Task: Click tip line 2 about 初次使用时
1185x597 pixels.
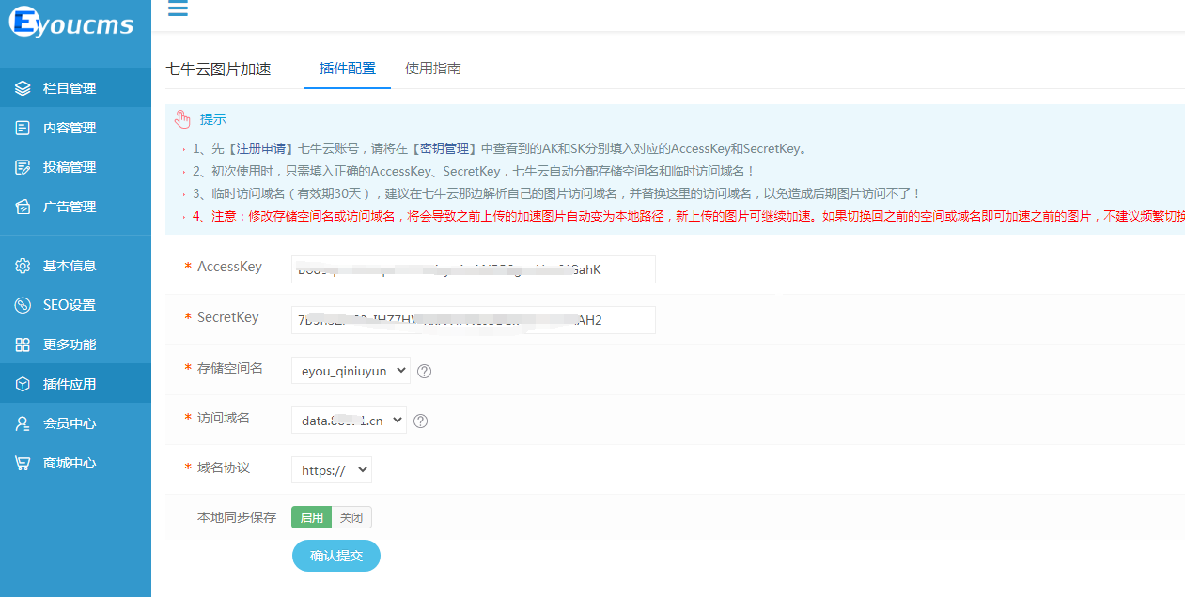Action: point(474,171)
